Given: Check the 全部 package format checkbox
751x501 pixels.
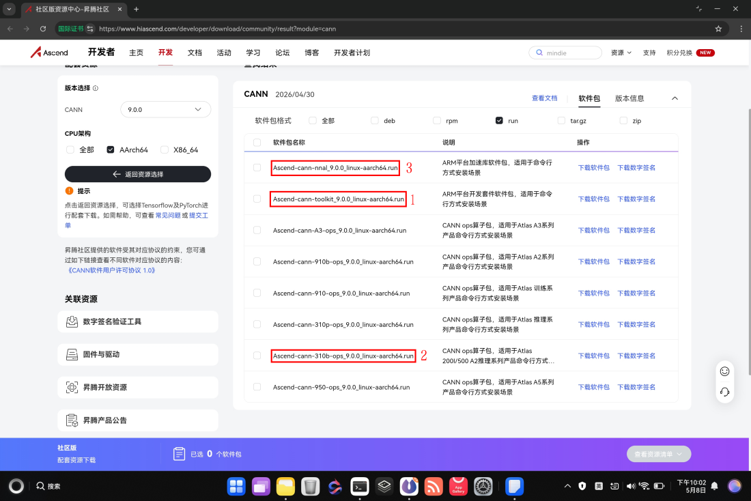Looking at the screenshot, I should point(313,121).
